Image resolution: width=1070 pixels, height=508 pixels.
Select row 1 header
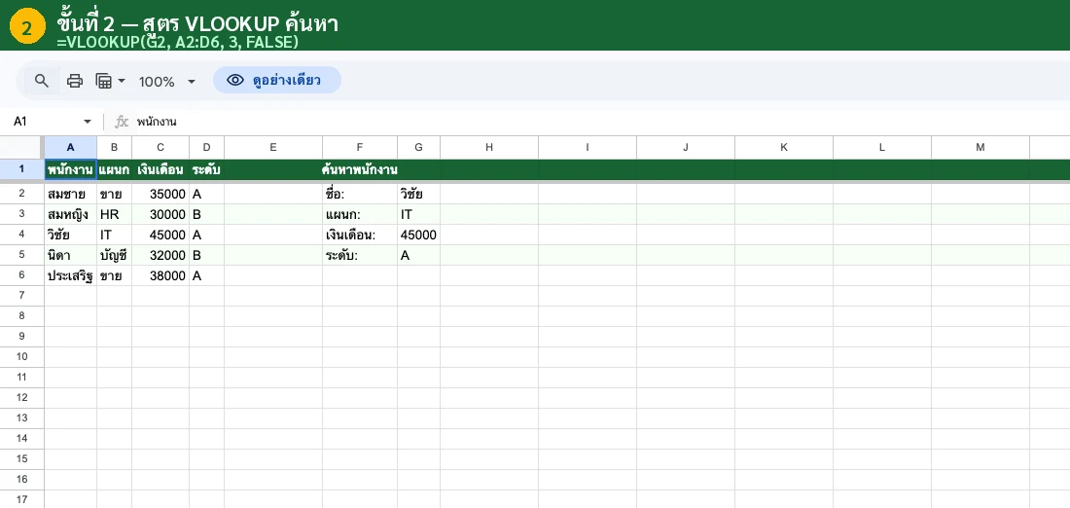pyautogui.click(x=21, y=169)
